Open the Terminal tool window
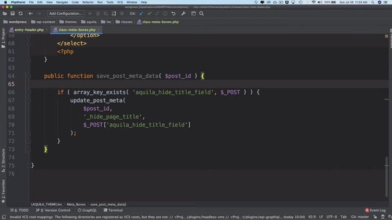Viewport: 392px width, 220px height. (x=113, y=210)
